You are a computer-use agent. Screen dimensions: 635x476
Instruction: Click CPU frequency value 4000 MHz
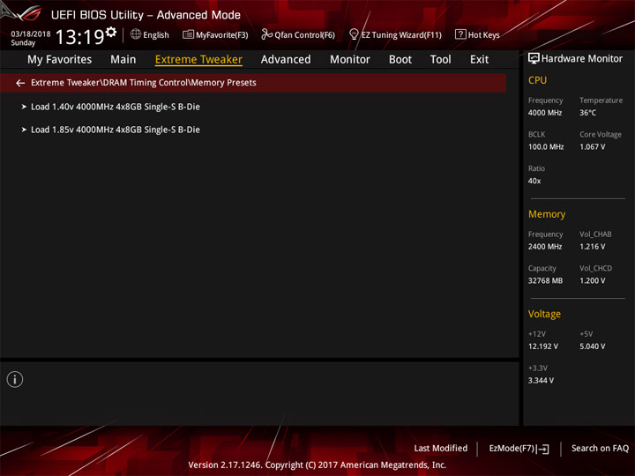[x=545, y=113]
